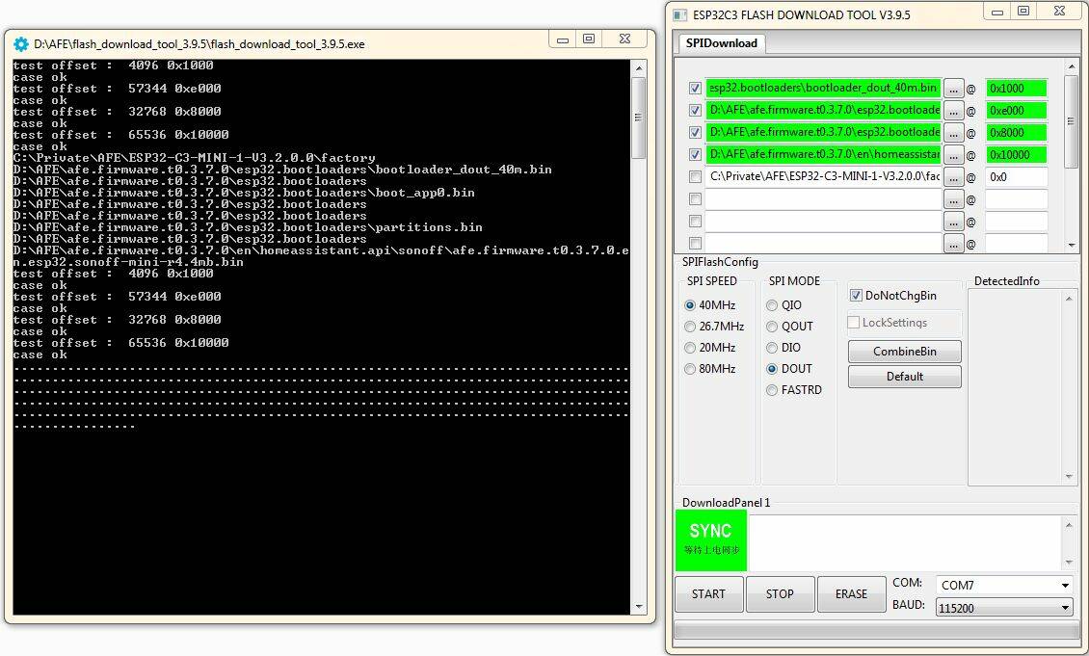This screenshot has height=656, width=1089.
Task: Click the DownloadPanel log scrollbar up arrow
Action: (x=1068, y=524)
